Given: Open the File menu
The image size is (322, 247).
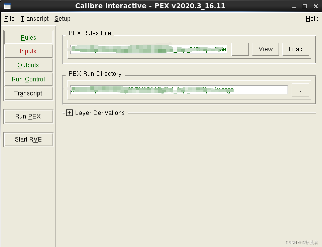Looking at the screenshot, I should tap(10, 19).
